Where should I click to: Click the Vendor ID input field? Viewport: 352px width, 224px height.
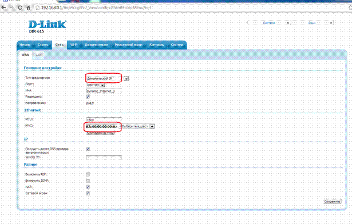[x=104, y=157]
